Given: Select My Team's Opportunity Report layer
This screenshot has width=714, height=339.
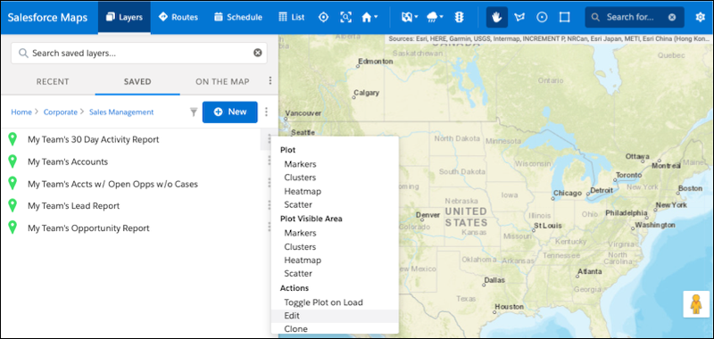Looking at the screenshot, I should pyautogui.click(x=88, y=228).
